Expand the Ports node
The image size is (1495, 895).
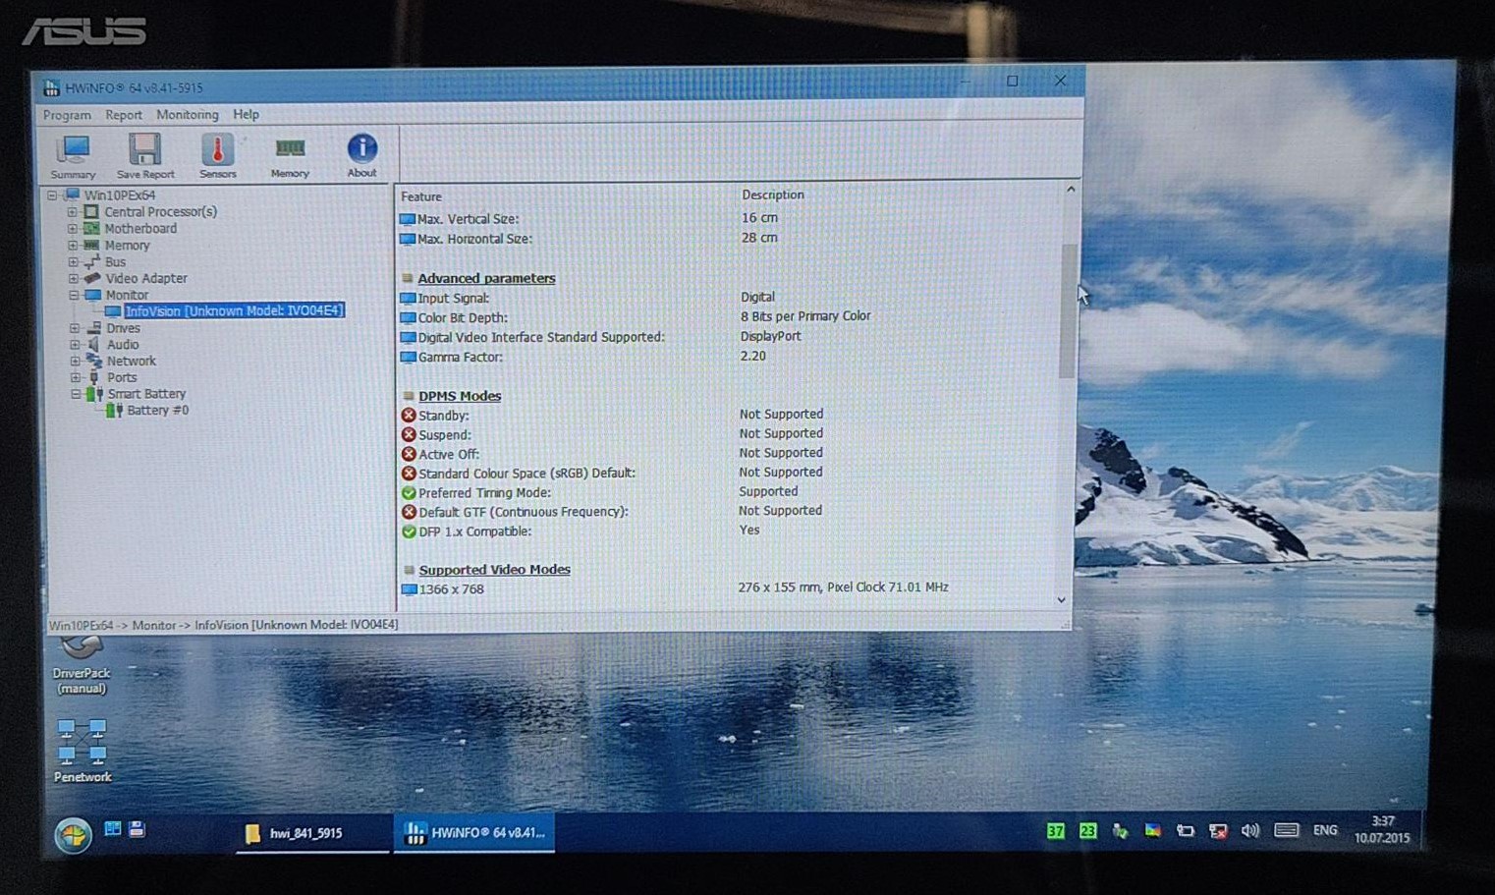tap(75, 377)
